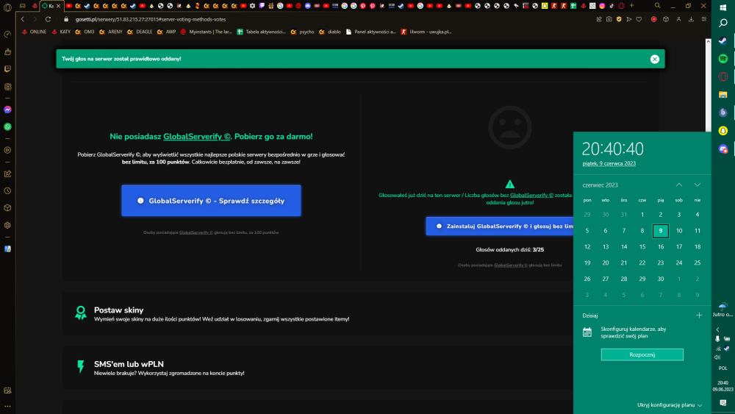This screenshot has height=414, width=735.
Task: Open the sidebar history clock icon
Action: pos(7,191)
